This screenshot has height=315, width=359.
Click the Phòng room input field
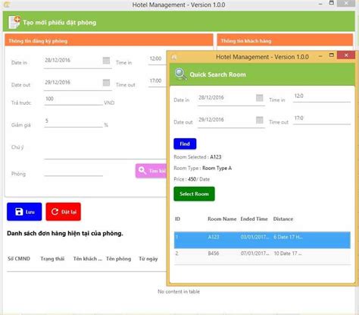pos(73,172)
